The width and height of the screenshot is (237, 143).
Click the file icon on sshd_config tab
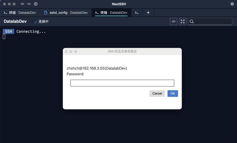coord(45,13)
